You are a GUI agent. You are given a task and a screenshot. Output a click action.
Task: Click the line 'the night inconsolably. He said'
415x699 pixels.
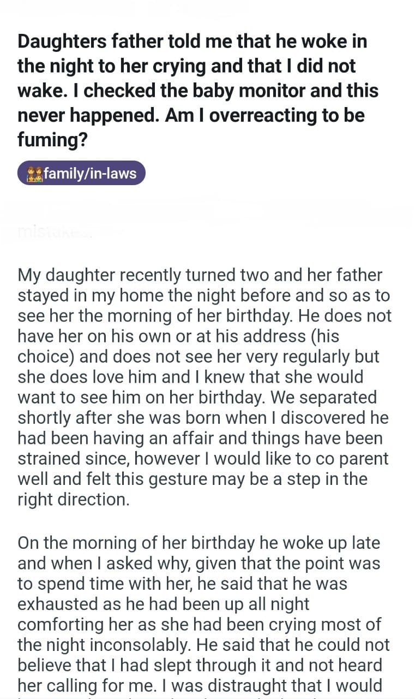(x=203, y=645)
